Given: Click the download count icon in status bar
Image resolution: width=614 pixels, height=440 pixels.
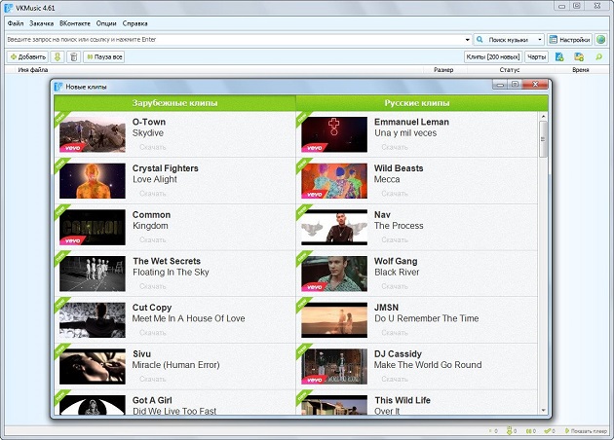Looking at the screenshot, I should [x=509, y=431].
